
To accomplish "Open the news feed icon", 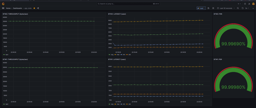I will pos(249,4).
